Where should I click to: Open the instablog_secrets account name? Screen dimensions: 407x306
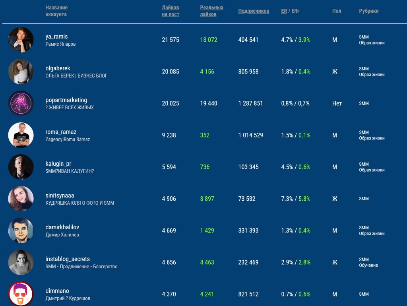pyautogui.click(x=68, y=259)
